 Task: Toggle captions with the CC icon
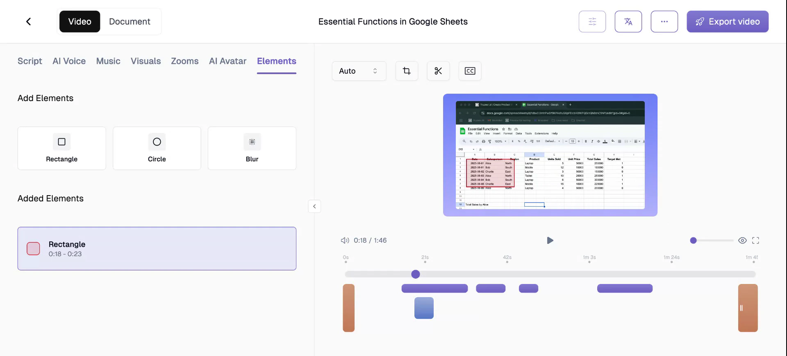pos(470,71)
